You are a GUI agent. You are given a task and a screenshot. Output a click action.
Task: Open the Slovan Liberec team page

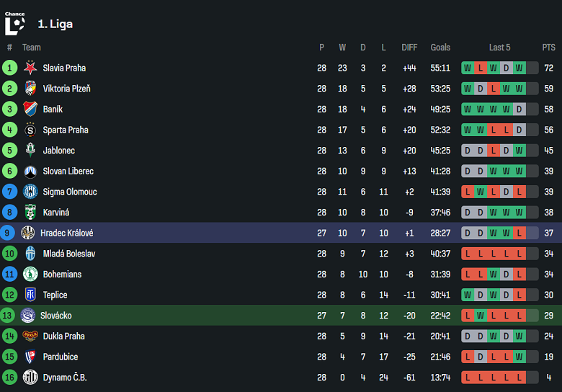point(68,171)
